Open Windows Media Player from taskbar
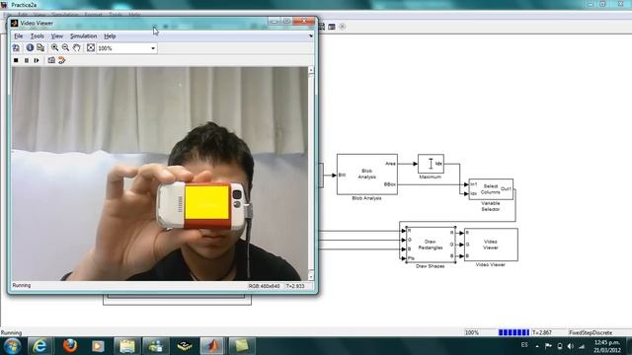The height and width of the screenshot is (355, 632). click(x=98, y=346)
